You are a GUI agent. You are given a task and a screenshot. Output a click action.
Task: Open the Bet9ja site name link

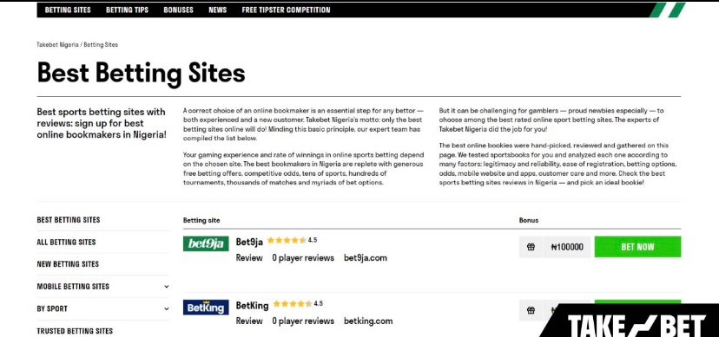pos(249,242)
